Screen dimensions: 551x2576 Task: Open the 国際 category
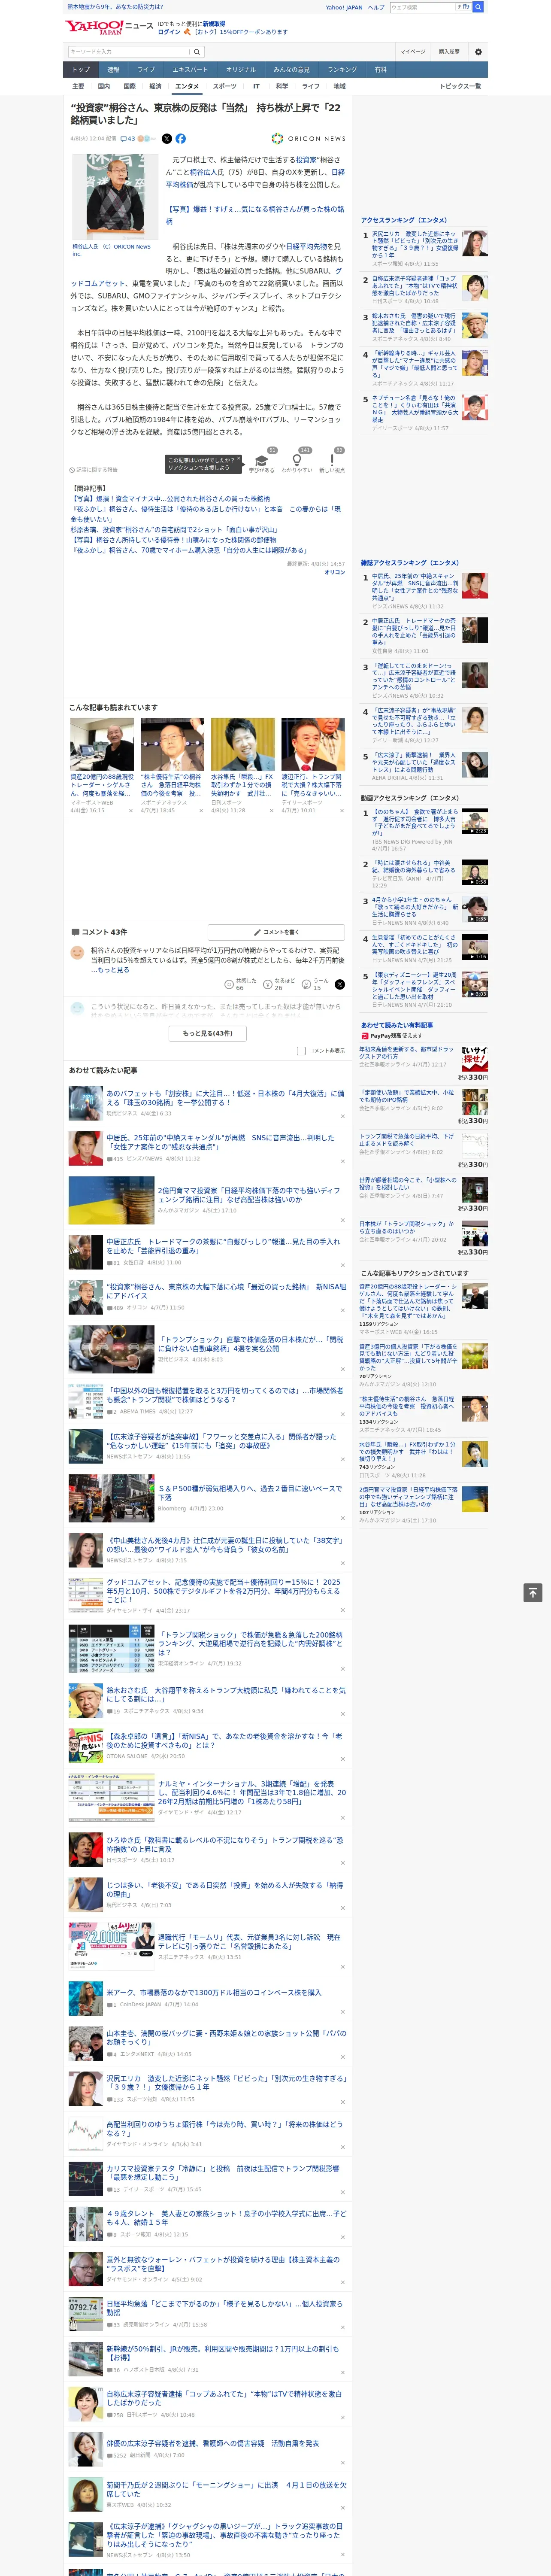tap(129, 86)
